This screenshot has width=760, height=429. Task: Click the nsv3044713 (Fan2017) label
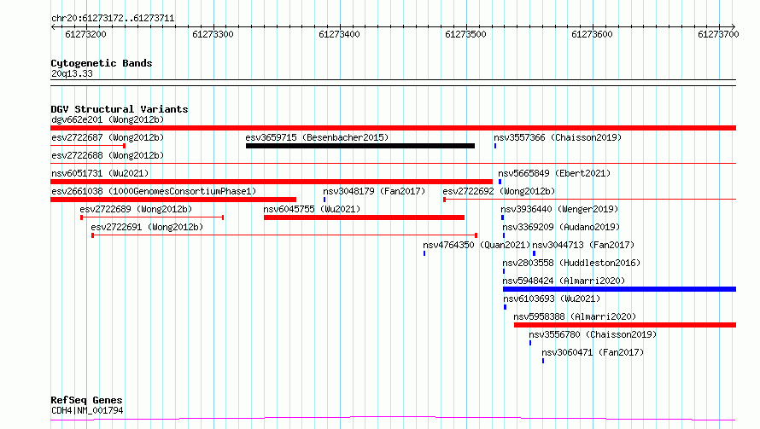(583, 245)
